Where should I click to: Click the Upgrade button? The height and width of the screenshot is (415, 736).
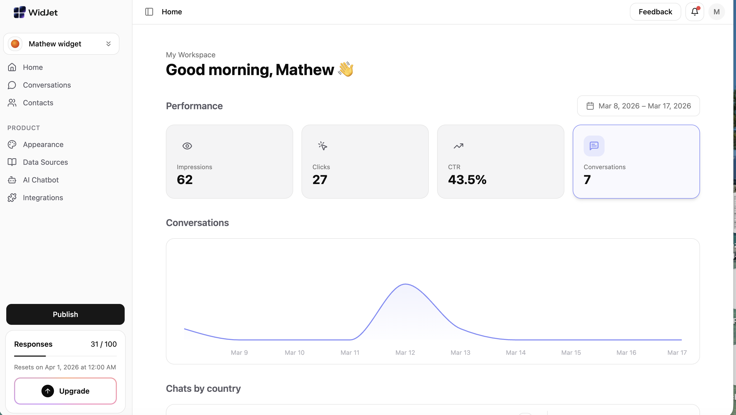[65, 391]
